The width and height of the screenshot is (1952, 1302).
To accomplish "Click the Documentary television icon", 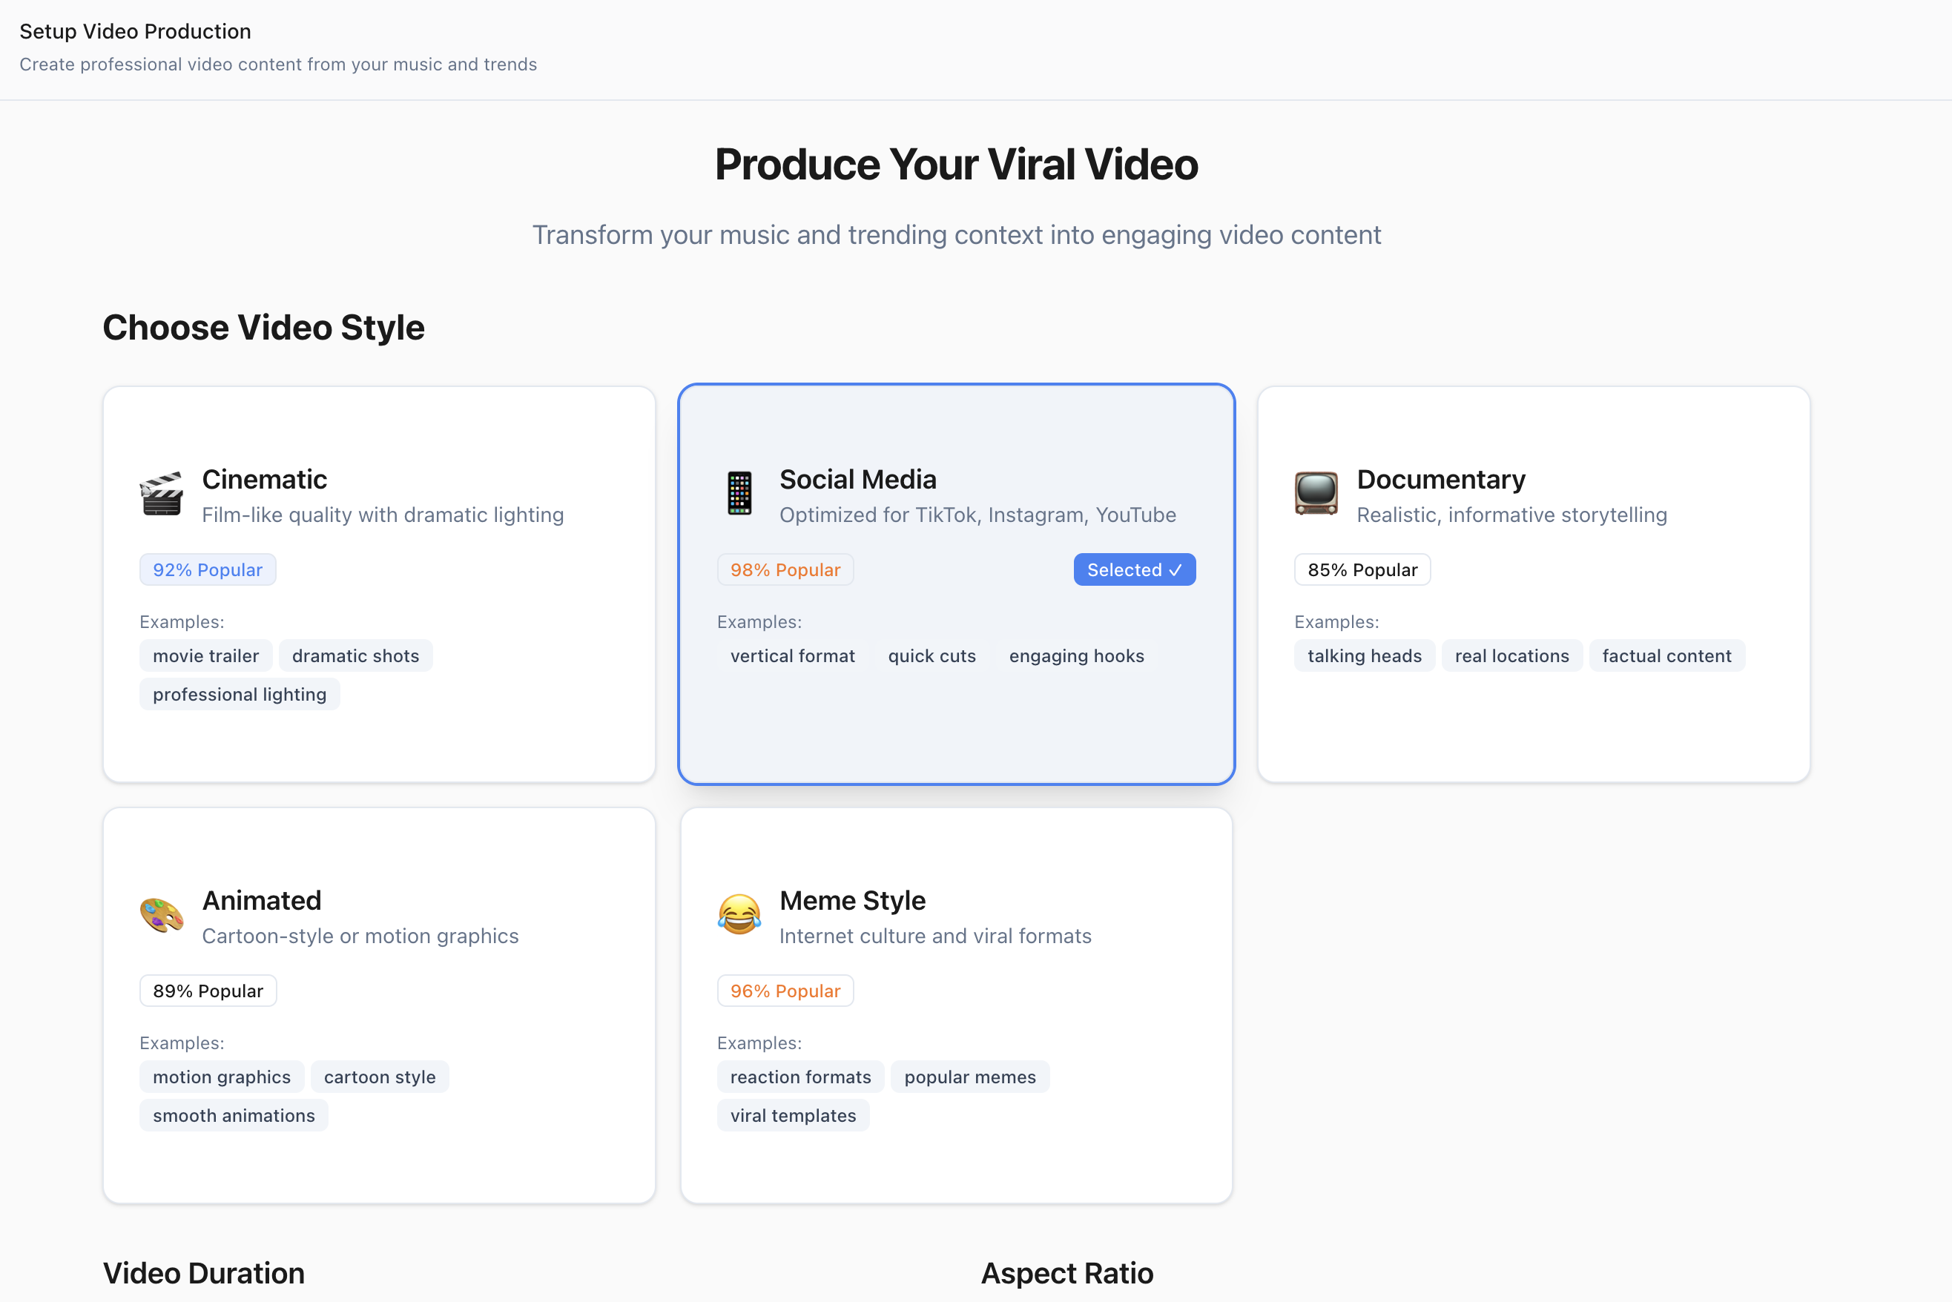I will 1316,494.
